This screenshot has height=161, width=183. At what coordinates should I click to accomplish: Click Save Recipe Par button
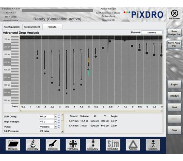pos(174,33)
